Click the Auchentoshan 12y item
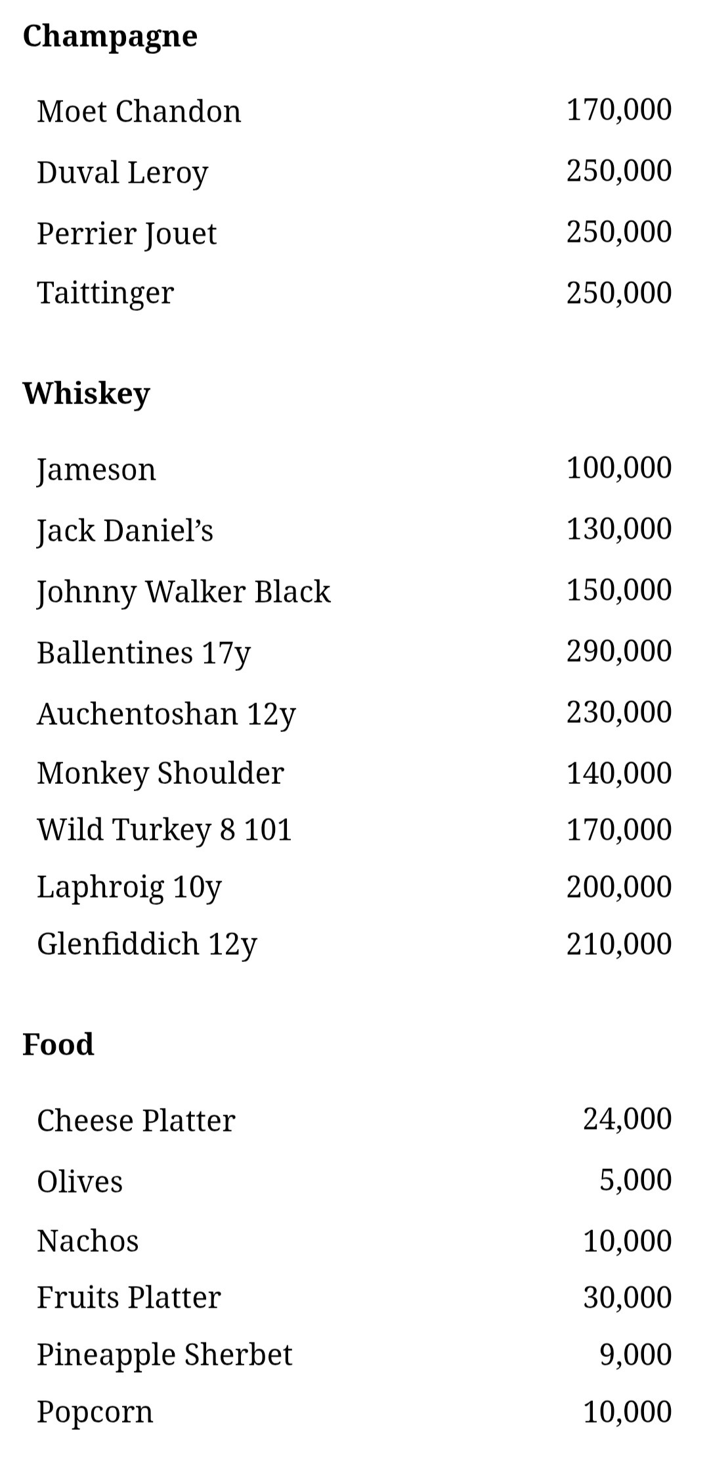The image size is (709, 1466). pos(354,714)
